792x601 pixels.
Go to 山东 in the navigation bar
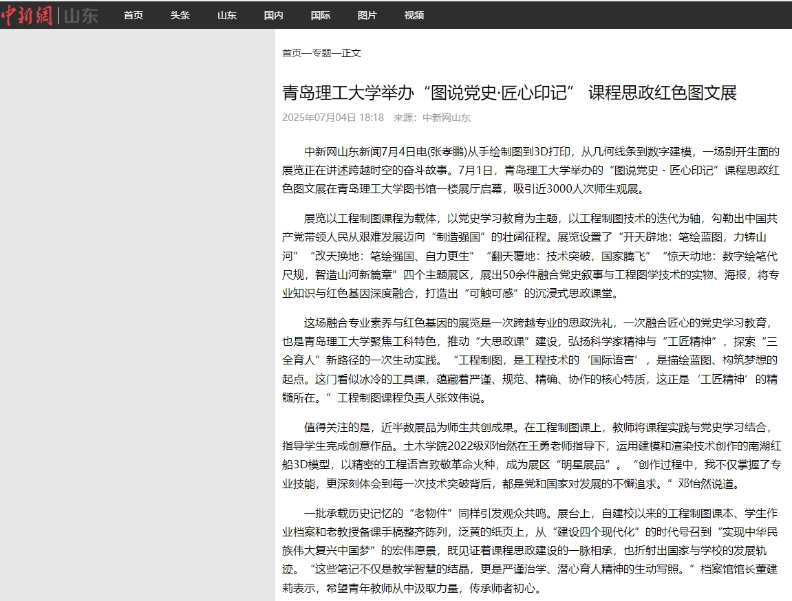pos(227,15)
